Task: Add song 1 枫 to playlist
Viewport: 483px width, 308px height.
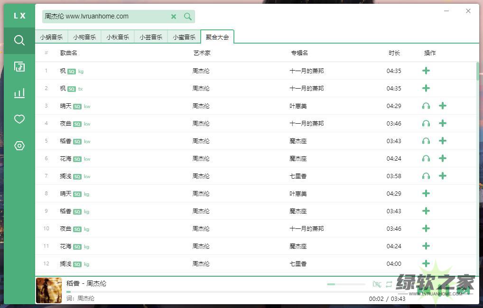Action: [x=426, y=71]
